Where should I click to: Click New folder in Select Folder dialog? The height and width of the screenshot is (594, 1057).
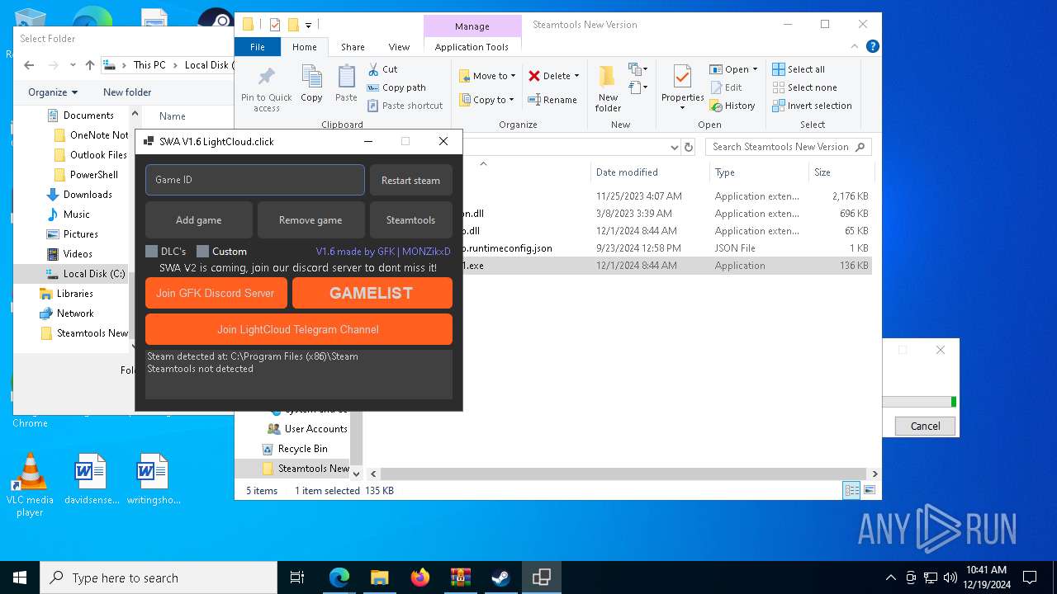click(x=127, y=92)
